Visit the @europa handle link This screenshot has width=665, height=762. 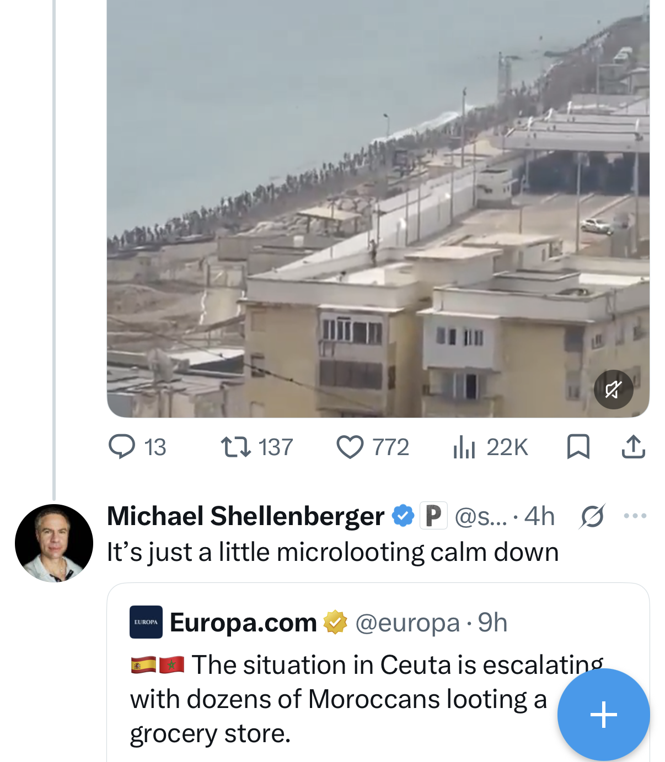point(407,623)
